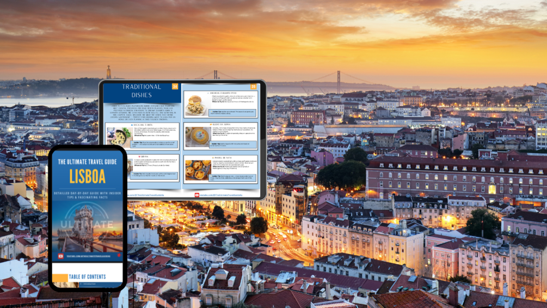547x308 pixels.
Task: Click the small icon beside Bacalhau à Brás heading
Action: point(132,125)
